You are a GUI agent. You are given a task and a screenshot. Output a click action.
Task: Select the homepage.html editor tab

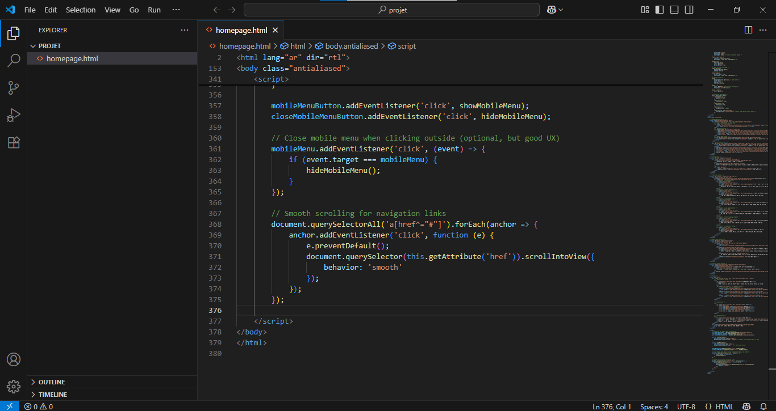241,30
